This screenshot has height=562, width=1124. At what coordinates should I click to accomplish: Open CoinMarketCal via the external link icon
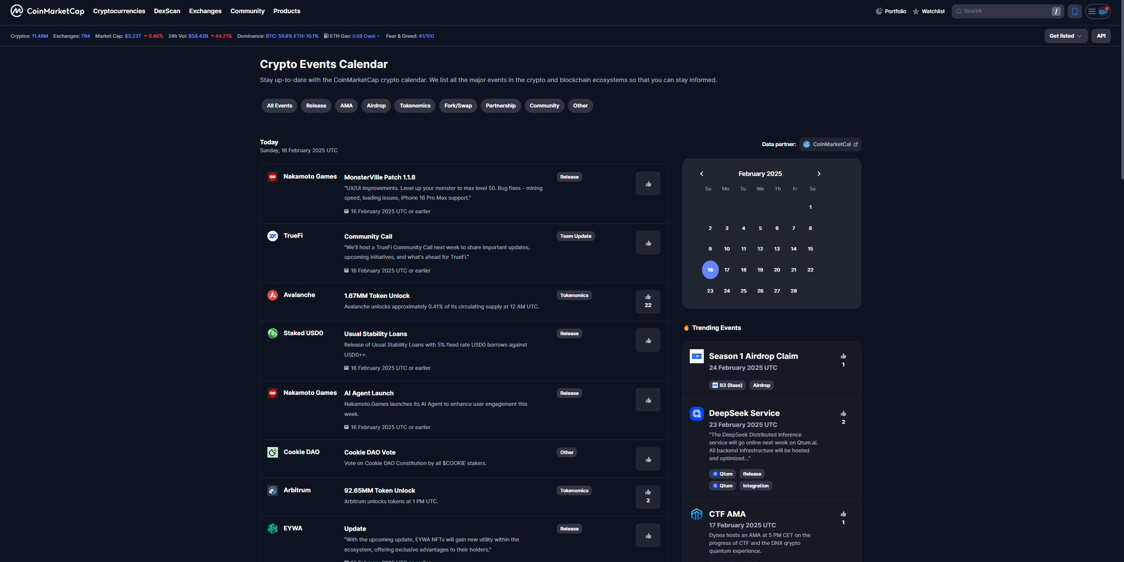click(x=856, y=144)
